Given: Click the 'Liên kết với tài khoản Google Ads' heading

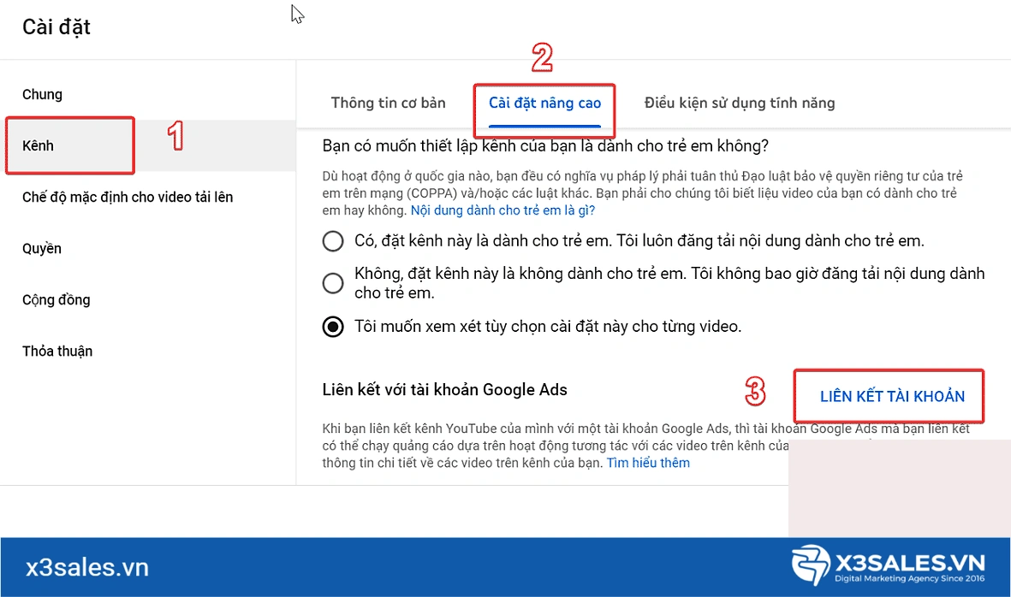Looking at the screenshot, I should pyautogui.click(x=445, y=390).
